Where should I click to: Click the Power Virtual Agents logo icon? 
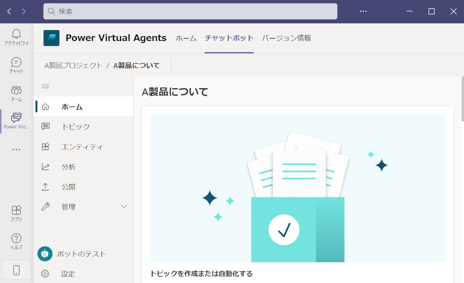coord(51,38)
